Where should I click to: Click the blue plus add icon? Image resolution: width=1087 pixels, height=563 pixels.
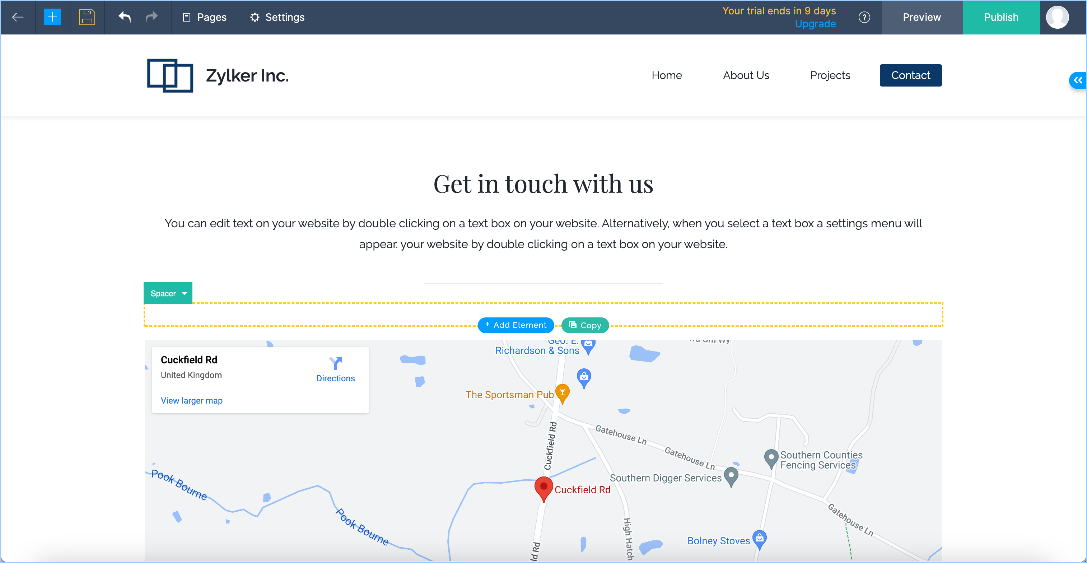pos(52,17)
